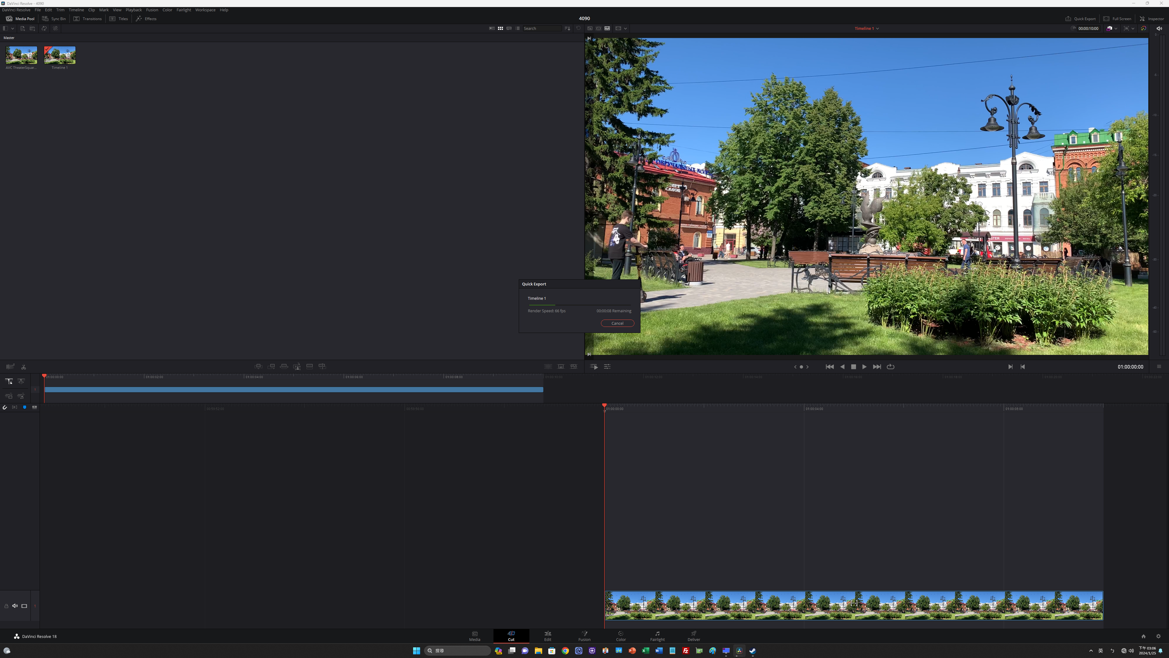
Task: Open the Fairlight menu in menu bar
Action: pos(184,9)
